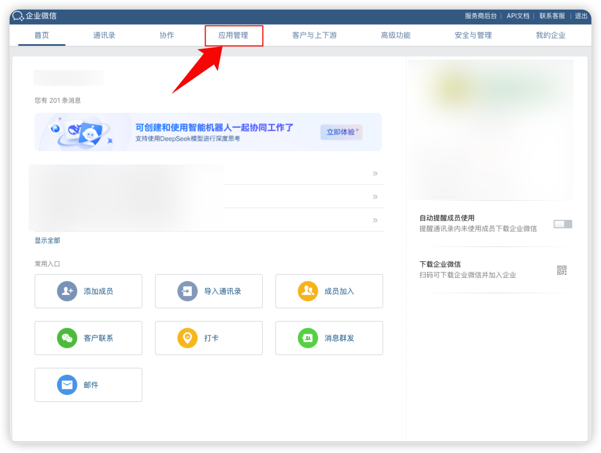Click the 打卡 check-in location icon
Viewport: 601px width, 453px height.
click(188, 337)
